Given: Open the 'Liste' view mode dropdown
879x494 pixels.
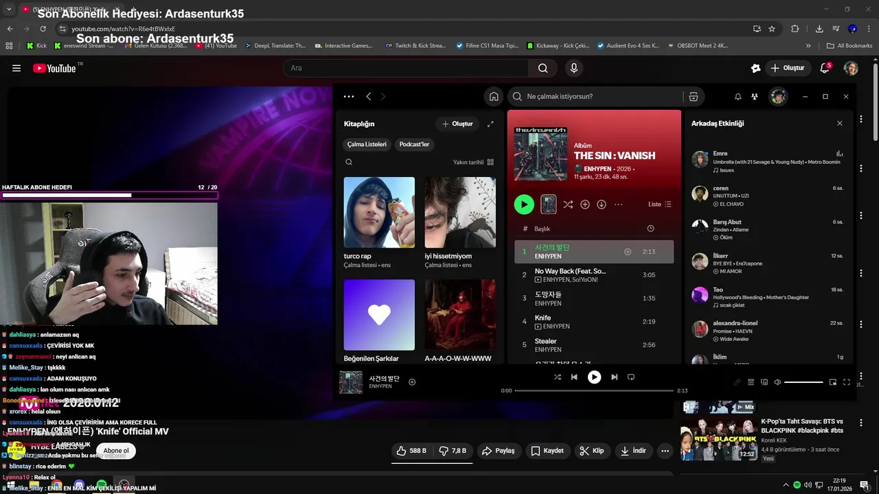Looking at the screenshot, I should pos(660,204).
